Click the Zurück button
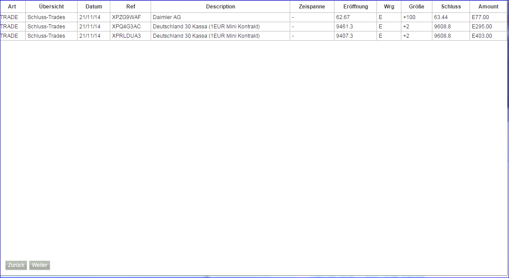The width and height of the screenshot is (509, 278). (x=16, y=265)
